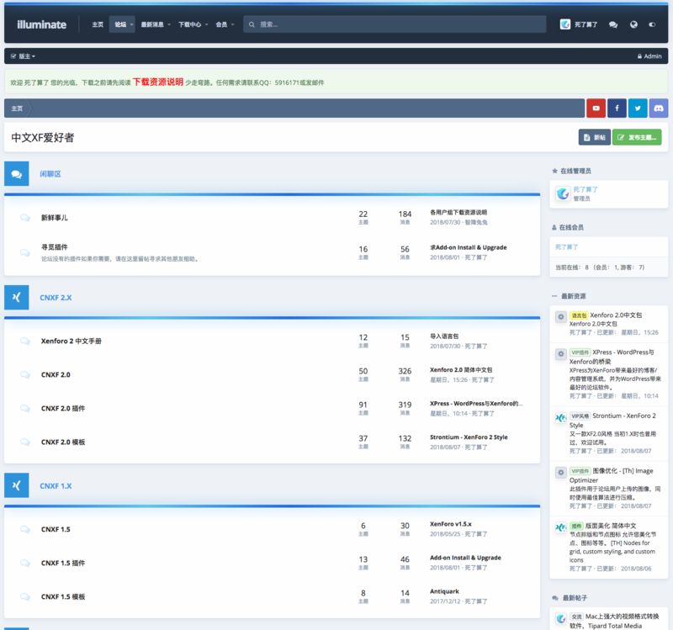Click the 新帖 button

click(x=595, y=137)
